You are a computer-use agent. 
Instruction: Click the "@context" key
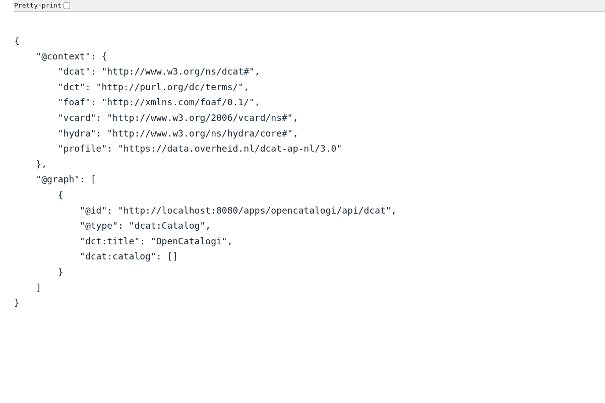63,56
